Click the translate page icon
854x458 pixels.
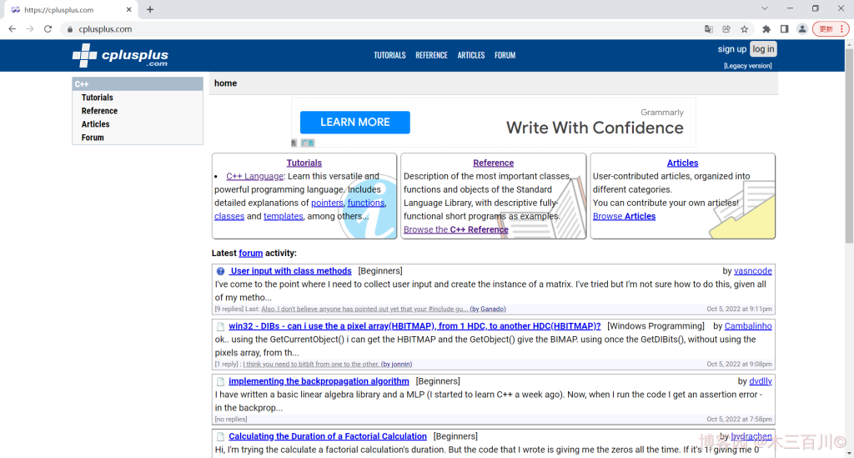pos(708,29)
